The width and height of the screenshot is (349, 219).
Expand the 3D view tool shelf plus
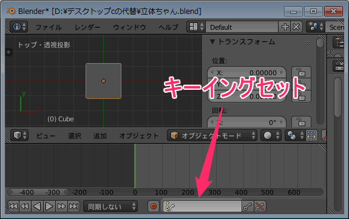8,52
